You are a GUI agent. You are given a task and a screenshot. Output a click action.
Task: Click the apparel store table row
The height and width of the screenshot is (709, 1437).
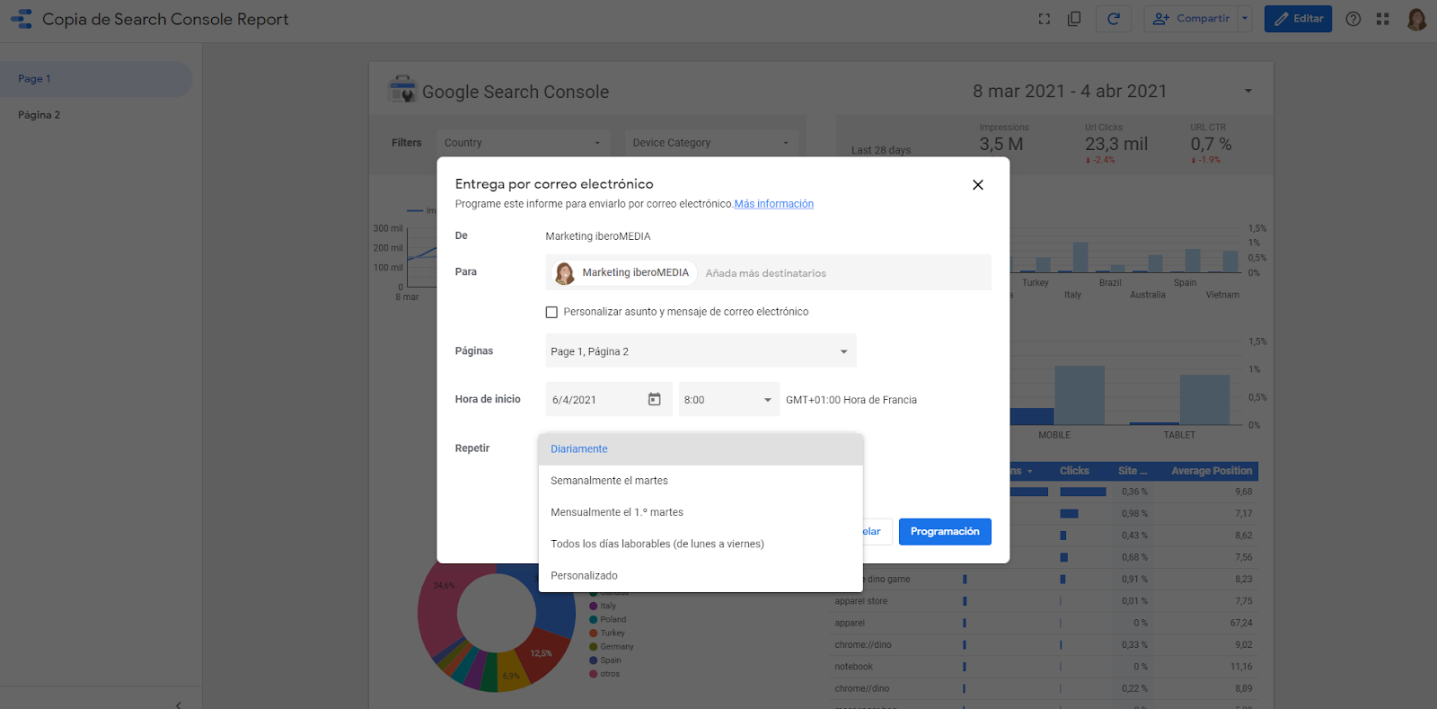pyautogui.click(x=1044, y=601)
